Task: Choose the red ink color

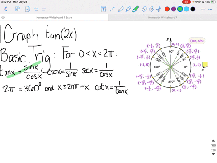Action: coord(167,9)
